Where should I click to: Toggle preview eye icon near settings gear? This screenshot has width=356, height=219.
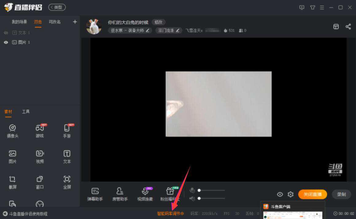click(x=280, y=194)
